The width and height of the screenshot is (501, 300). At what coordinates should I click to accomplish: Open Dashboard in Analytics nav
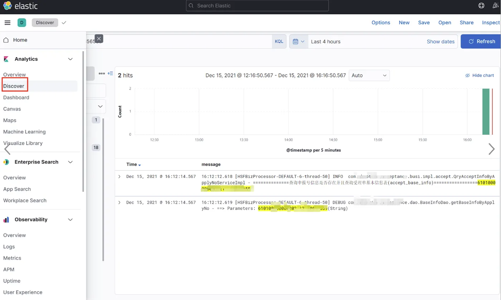coord(16,97)
